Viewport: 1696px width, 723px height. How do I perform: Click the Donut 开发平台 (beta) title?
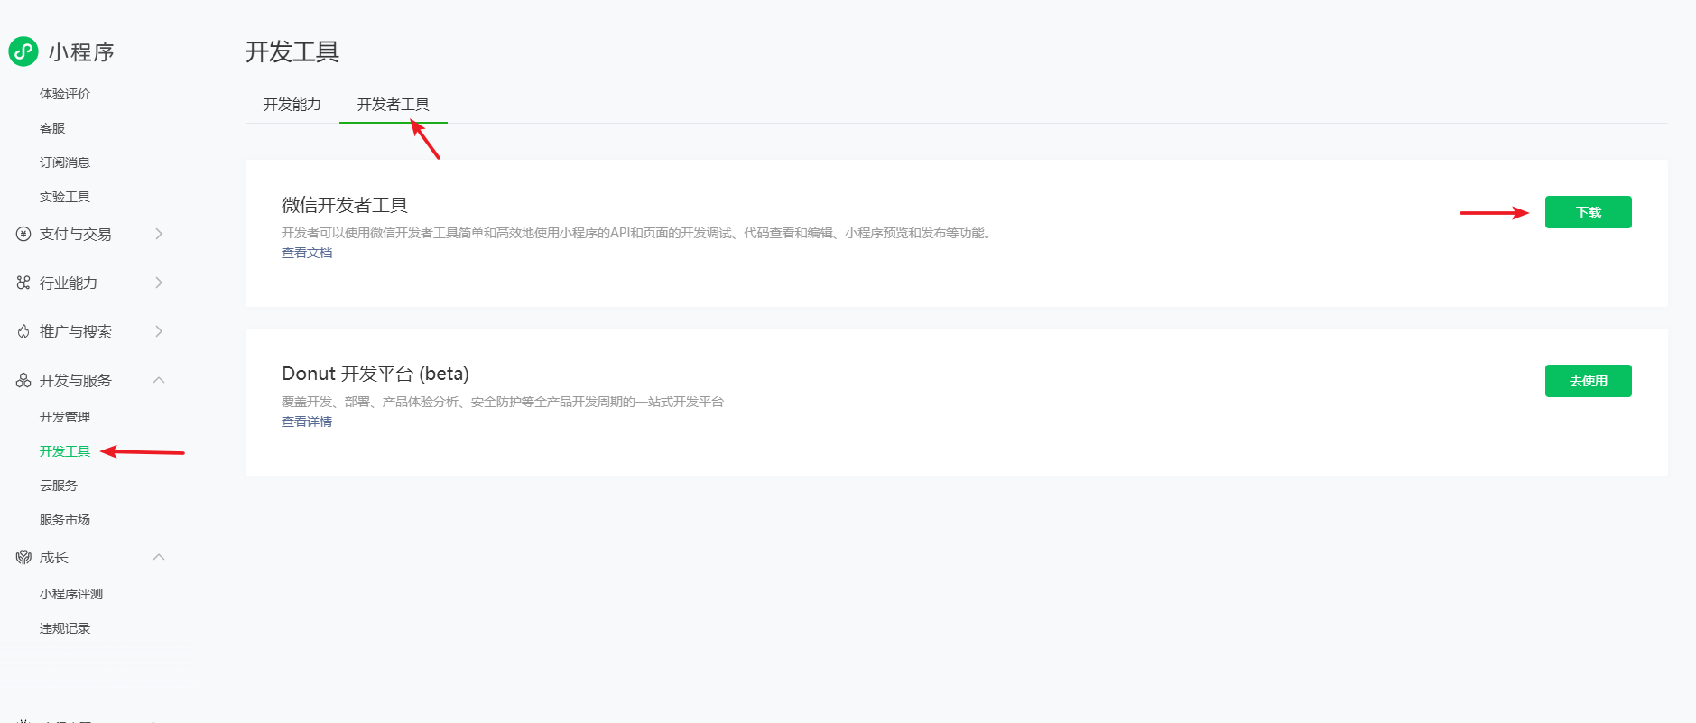[375, 374]
